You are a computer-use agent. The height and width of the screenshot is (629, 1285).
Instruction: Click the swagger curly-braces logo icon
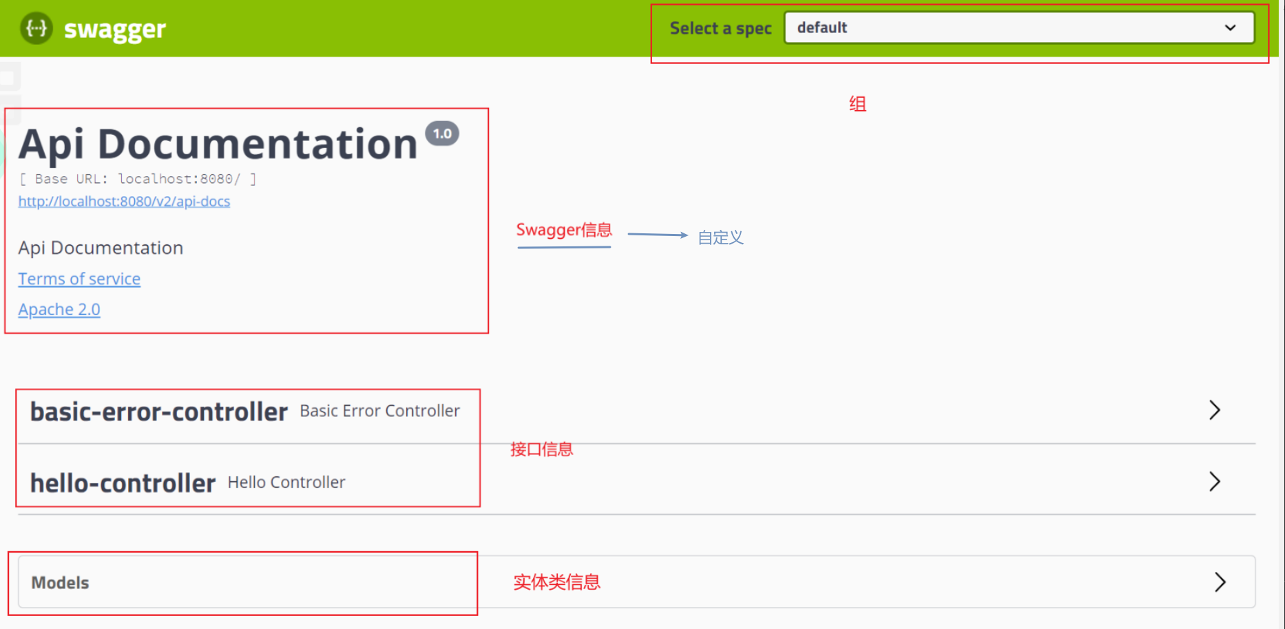click(36, 28)
